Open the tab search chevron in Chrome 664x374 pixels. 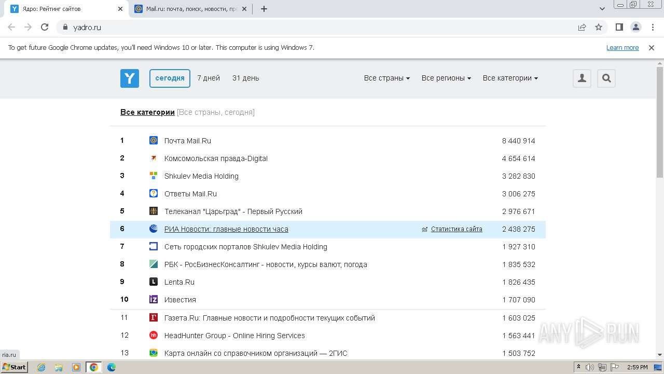tap(602, 9)
